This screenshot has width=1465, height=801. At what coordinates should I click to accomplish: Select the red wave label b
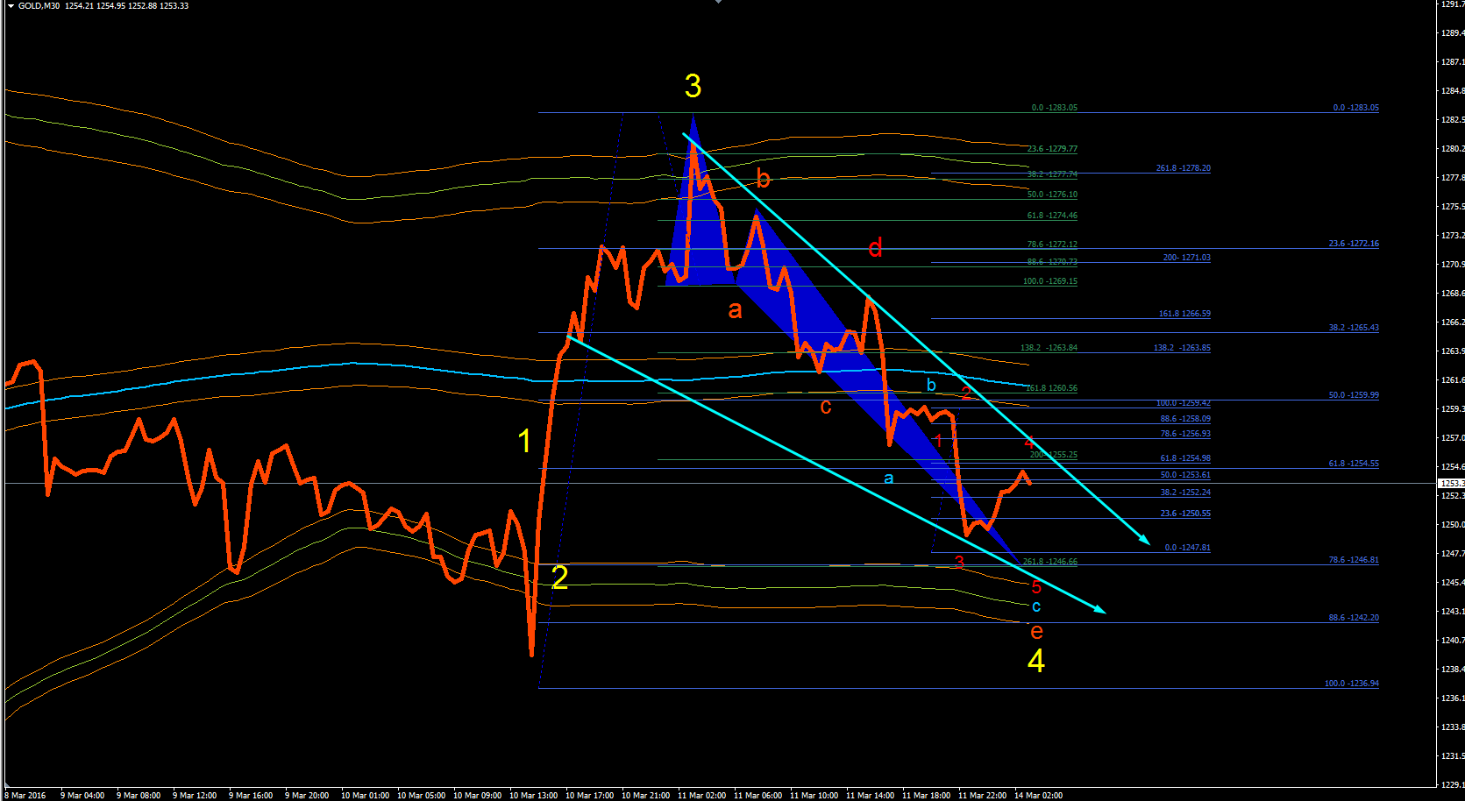point(763,179)
